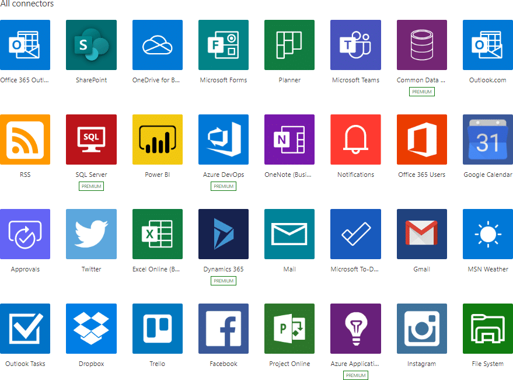Click the Mail envelope icon
Image resolution: width=513 pixels, height=380 pixels.
pyautogui.click(x=289, y=234)
